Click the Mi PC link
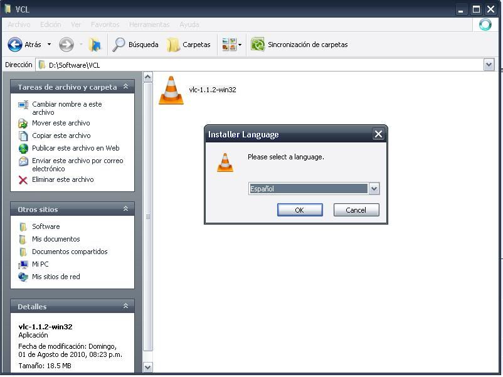This screenshot has width=503, height=377. 40,264
